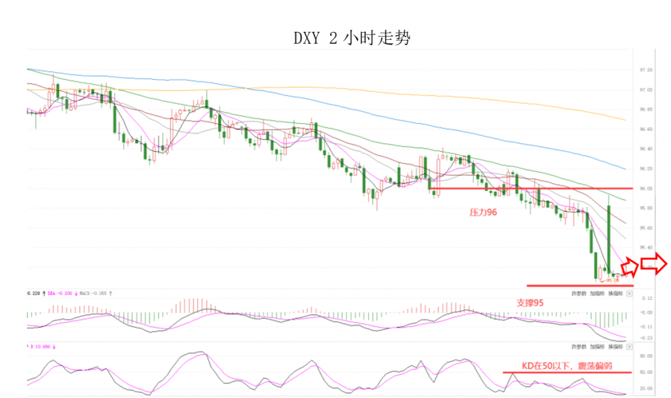This screenshot has height=398, width=671.
Task: Click the MACD:-0.055 readout
Action: 94,293
